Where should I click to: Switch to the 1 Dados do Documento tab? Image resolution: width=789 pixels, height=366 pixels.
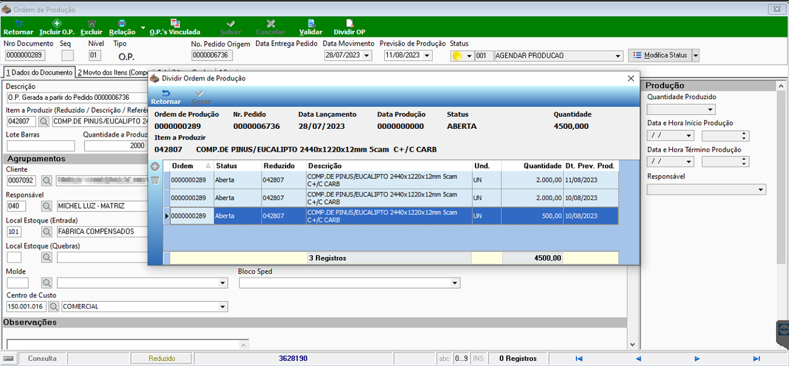point(39,72)
